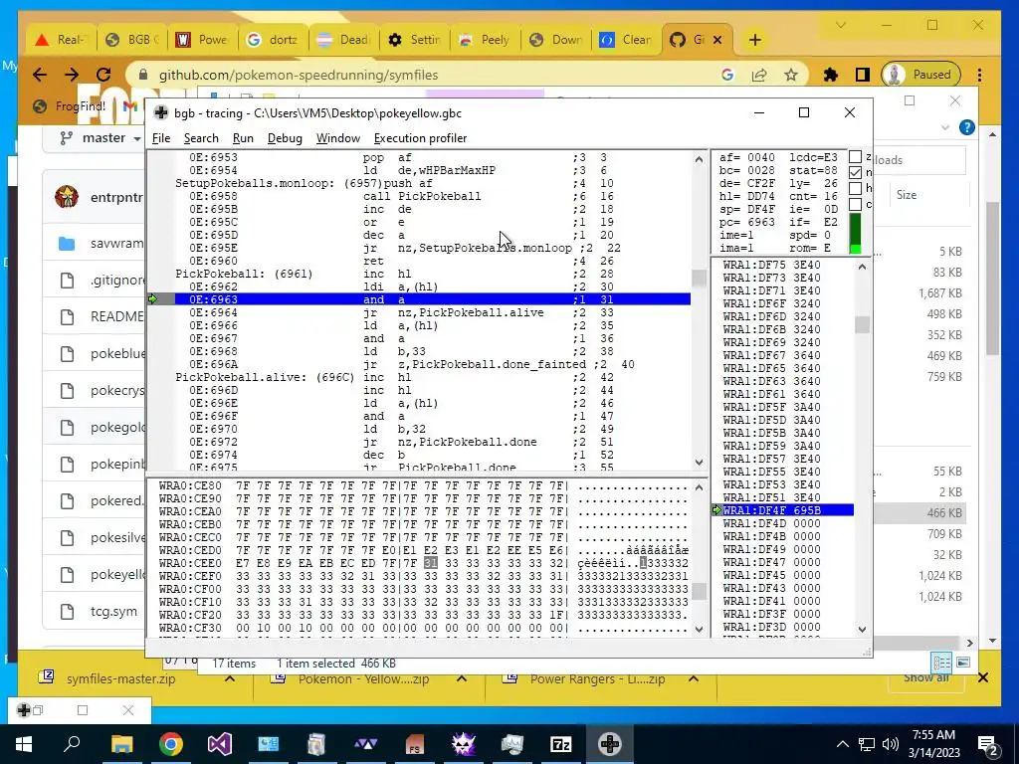
Task: Open File Explorer from taskbar
Action: (x=121, y=744)
